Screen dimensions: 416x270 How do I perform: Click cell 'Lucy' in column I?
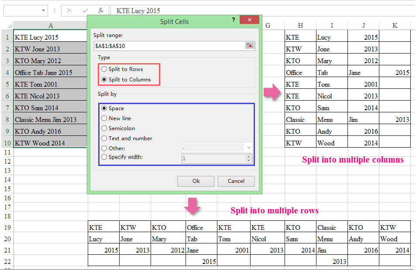pos(332,37)
